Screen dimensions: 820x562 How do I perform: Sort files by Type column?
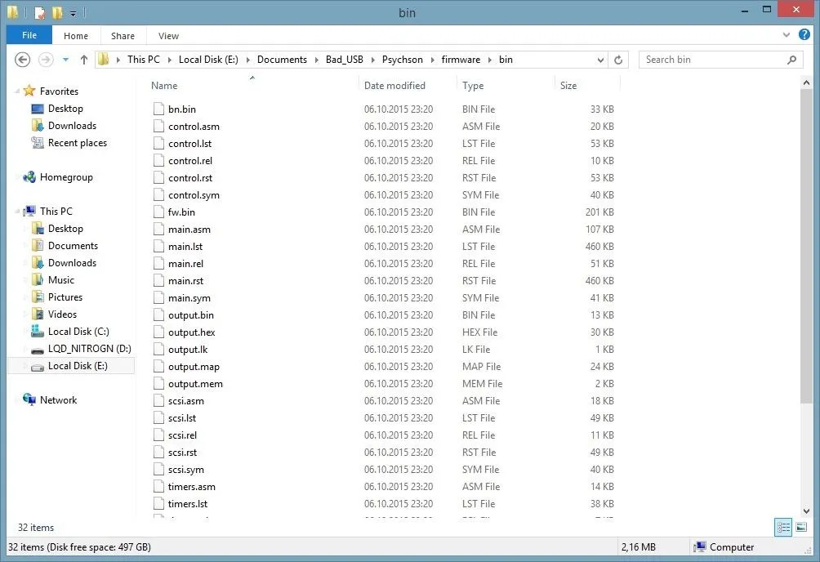[x=473, y=85]
